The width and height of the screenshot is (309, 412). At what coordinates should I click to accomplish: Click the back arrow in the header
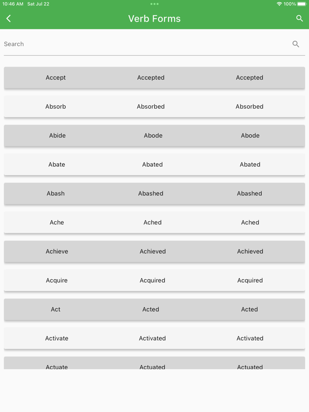coord(8,19)
